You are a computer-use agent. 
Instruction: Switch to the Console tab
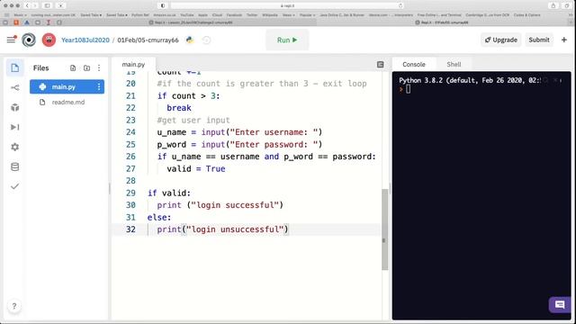414,64
